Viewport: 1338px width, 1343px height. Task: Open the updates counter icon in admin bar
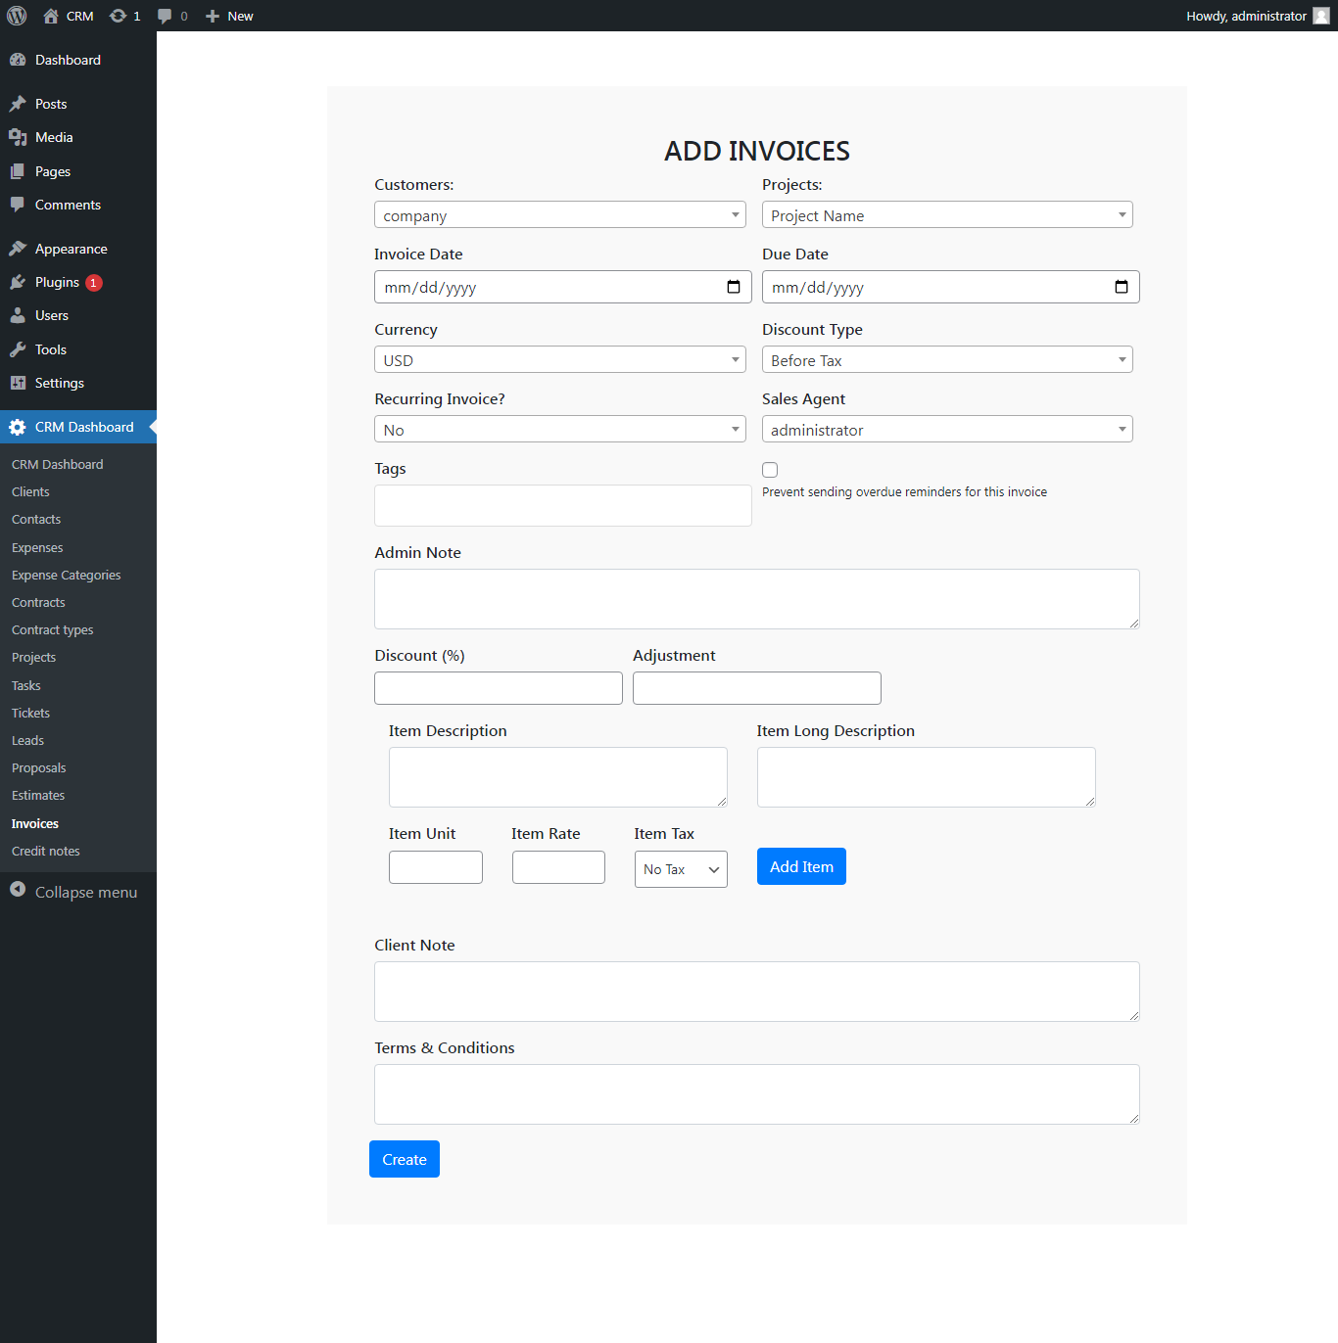[118, 16]
